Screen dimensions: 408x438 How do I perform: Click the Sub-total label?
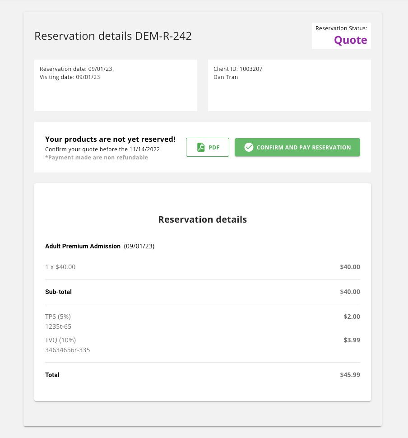[x=58, y=292]
